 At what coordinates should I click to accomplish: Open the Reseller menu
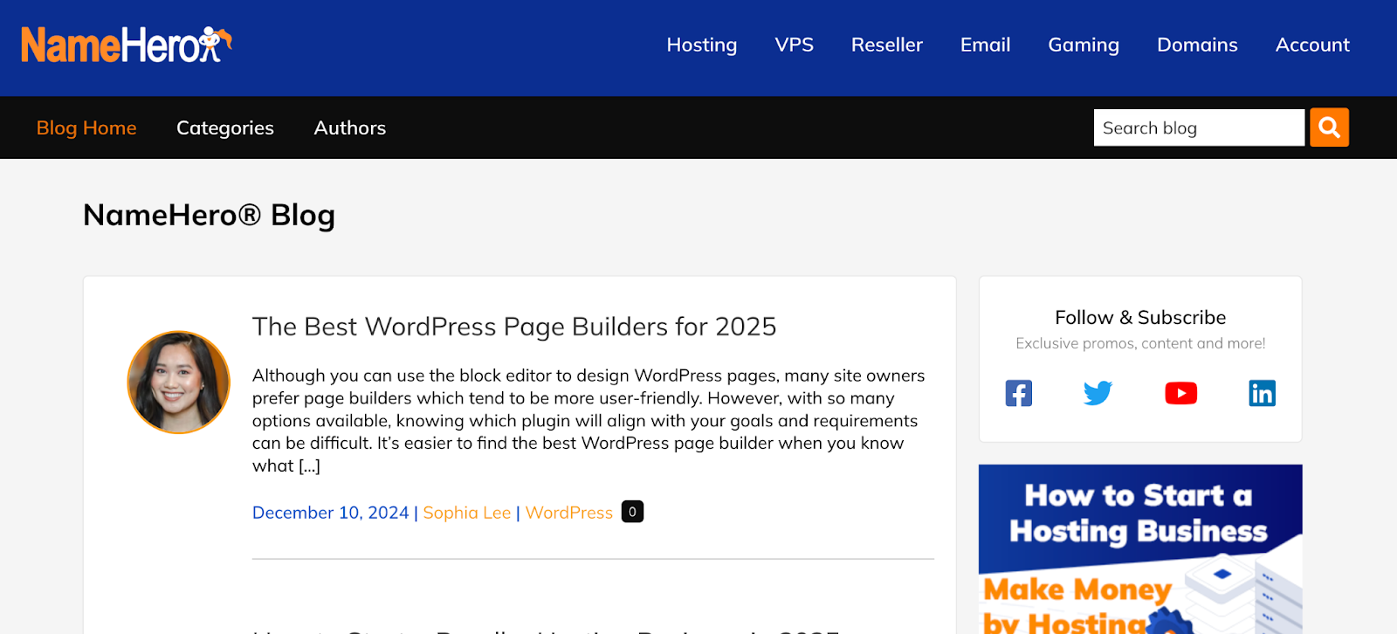[886, 45]
